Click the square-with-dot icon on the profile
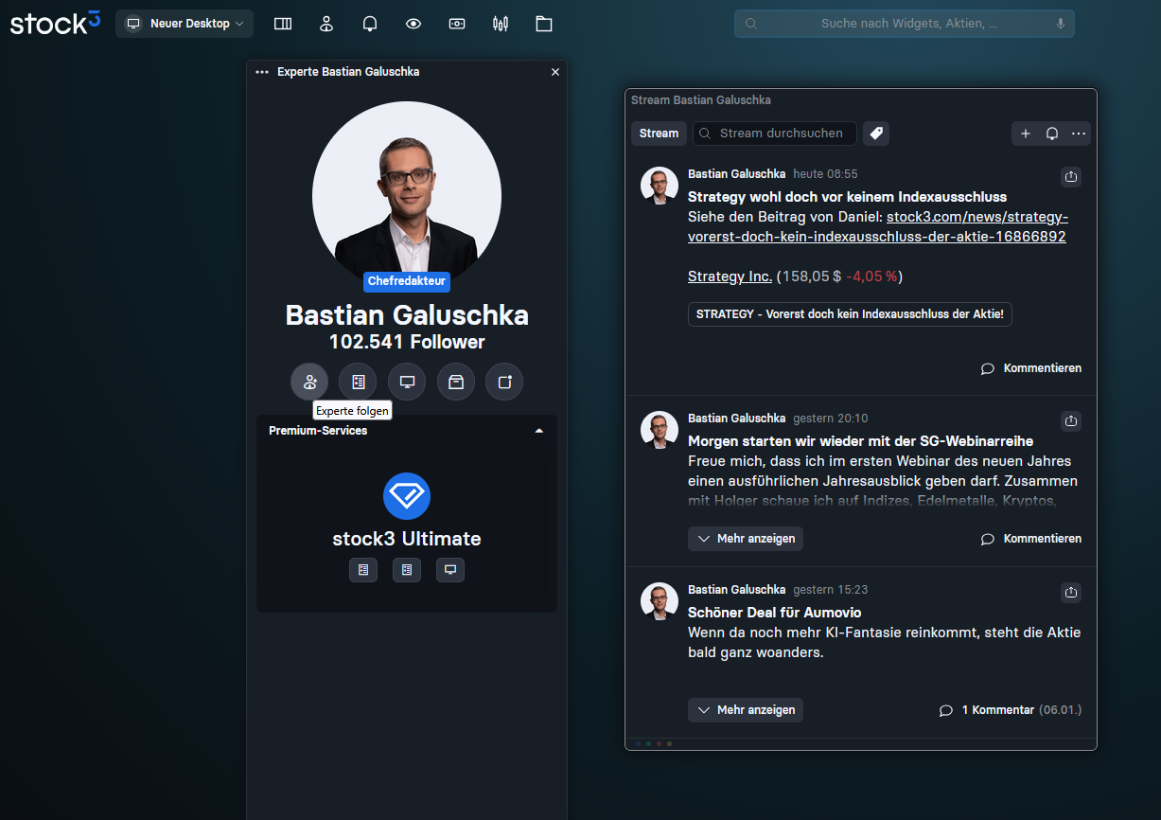The height and width of the screenshot is (820, 1161). (x=504, y=382)
